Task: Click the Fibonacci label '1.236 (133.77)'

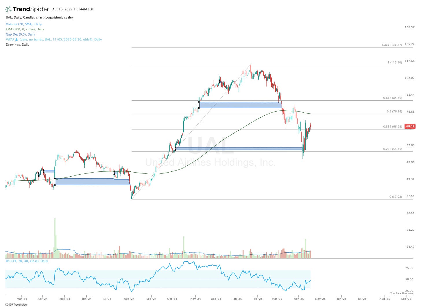Action: tap(392, 45)
